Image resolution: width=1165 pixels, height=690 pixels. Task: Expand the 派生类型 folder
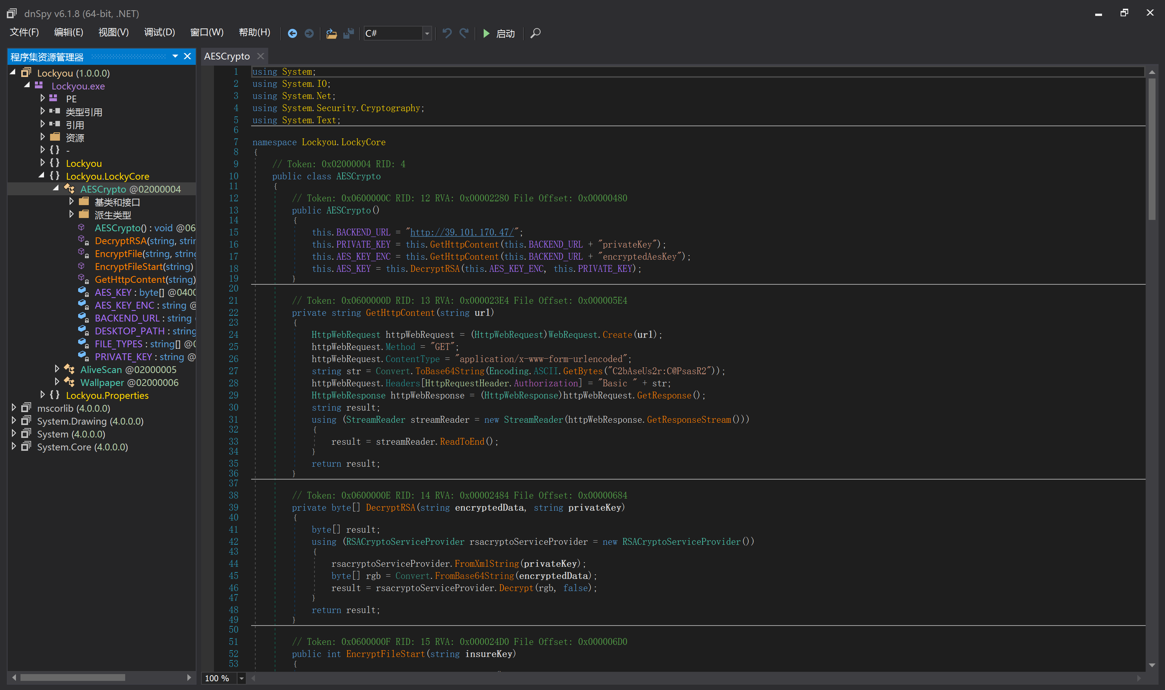[x=71, y=214]
